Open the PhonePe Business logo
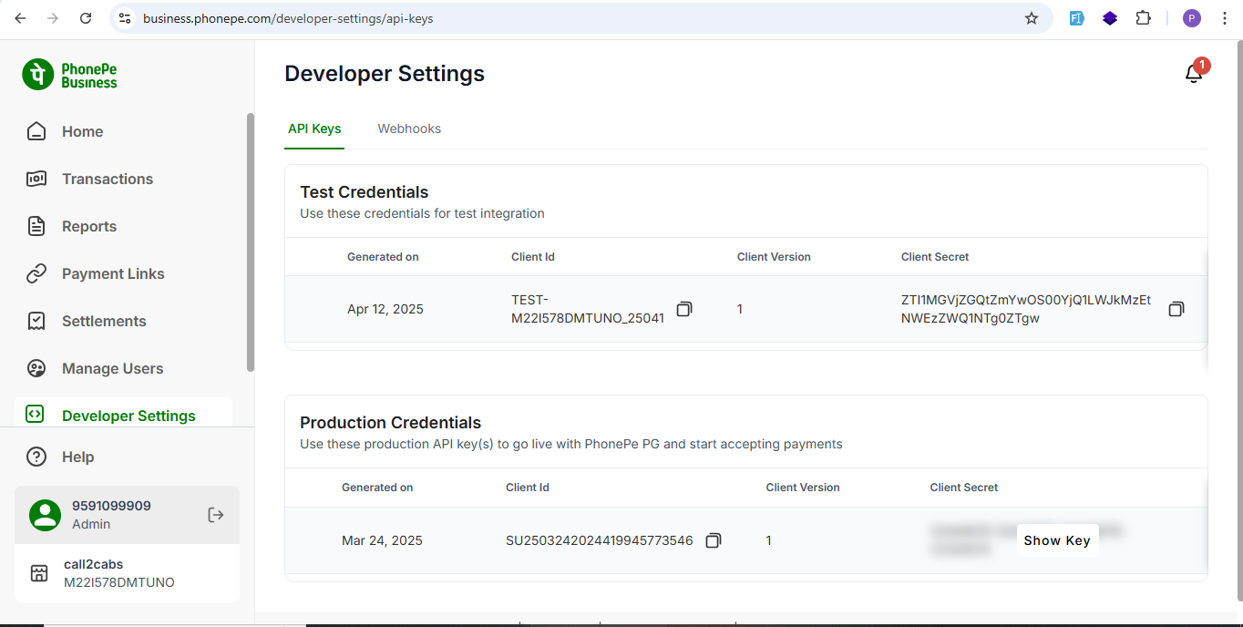The image size is (1243, 627). [70, 75]
